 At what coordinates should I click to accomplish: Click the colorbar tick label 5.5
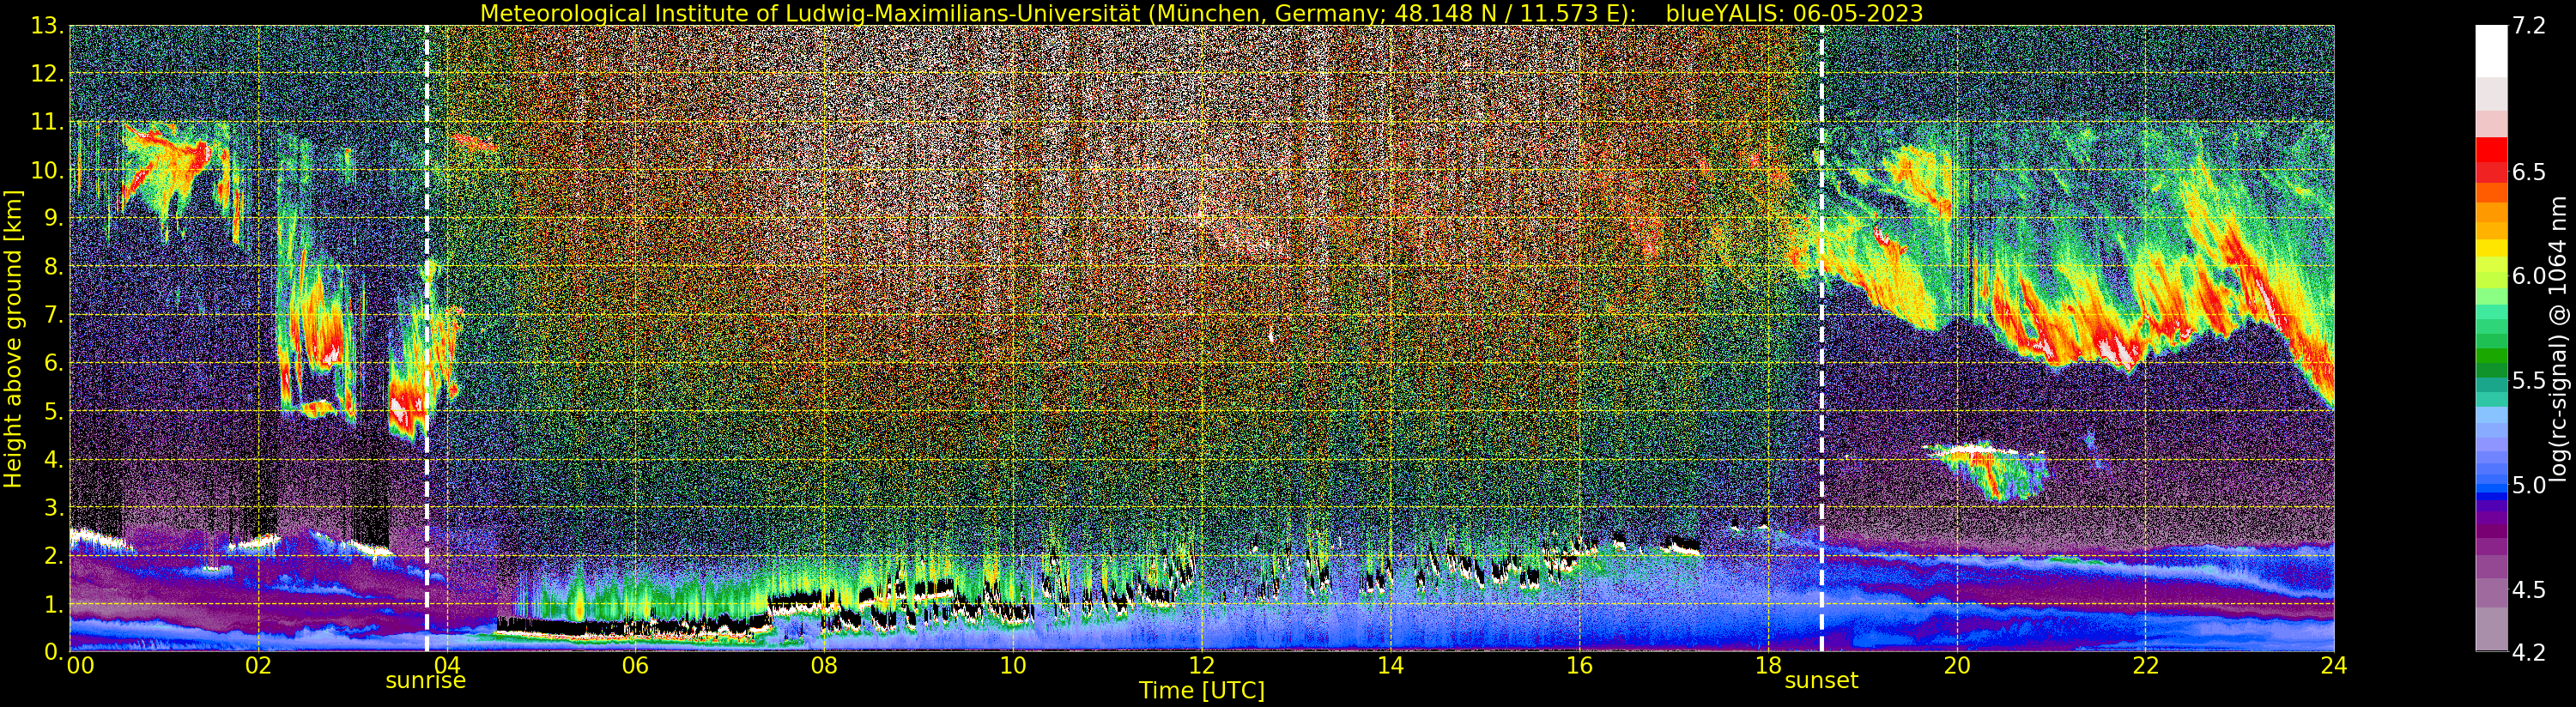pyautogui.click(x=2529, y=381)
